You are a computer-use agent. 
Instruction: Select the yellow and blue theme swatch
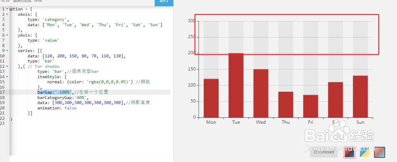click(364, 152)
